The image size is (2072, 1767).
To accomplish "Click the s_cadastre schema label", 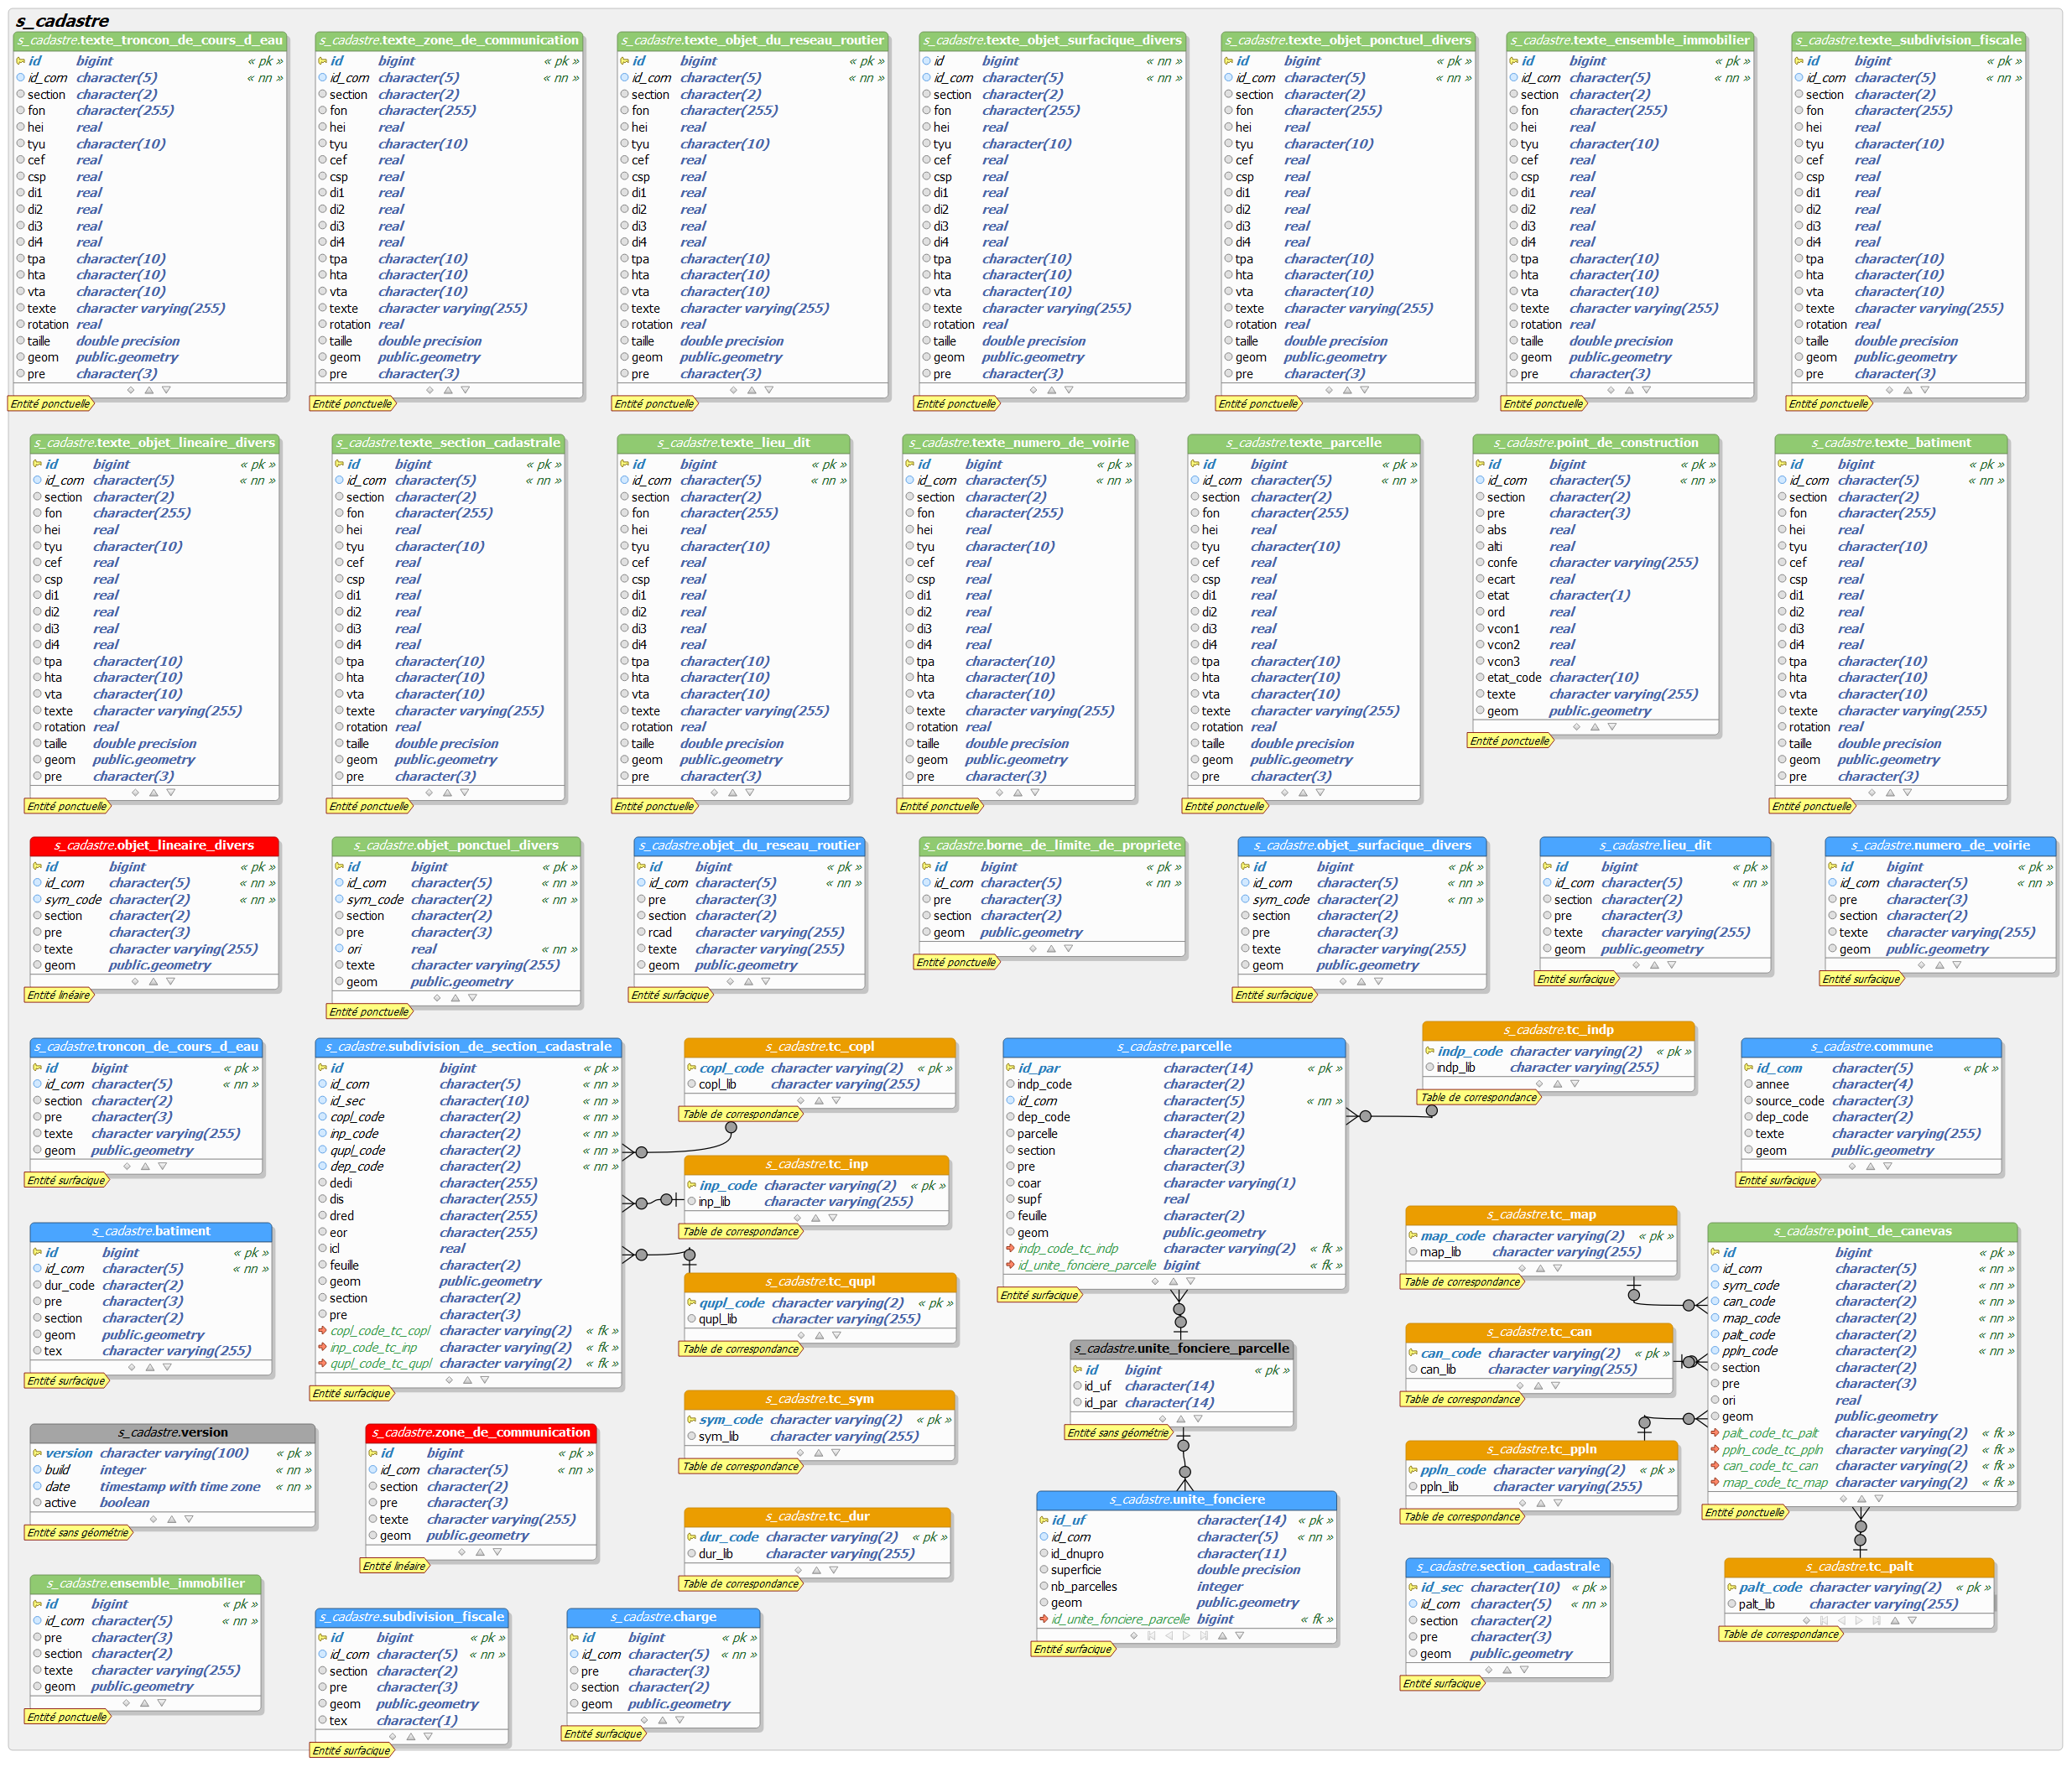I will pyautogui.click(x=63, y=20).
